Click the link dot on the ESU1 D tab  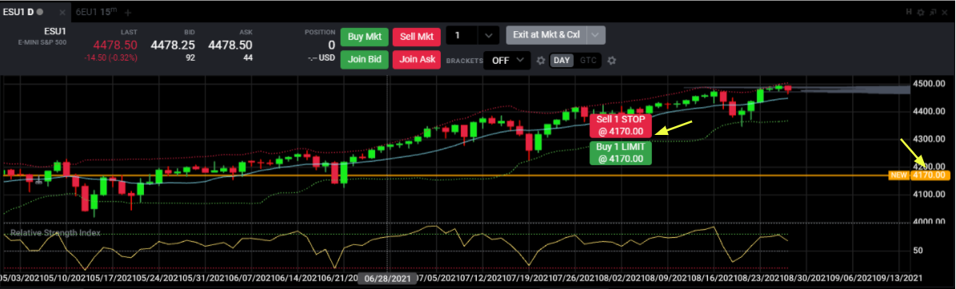tap(40, 11)
